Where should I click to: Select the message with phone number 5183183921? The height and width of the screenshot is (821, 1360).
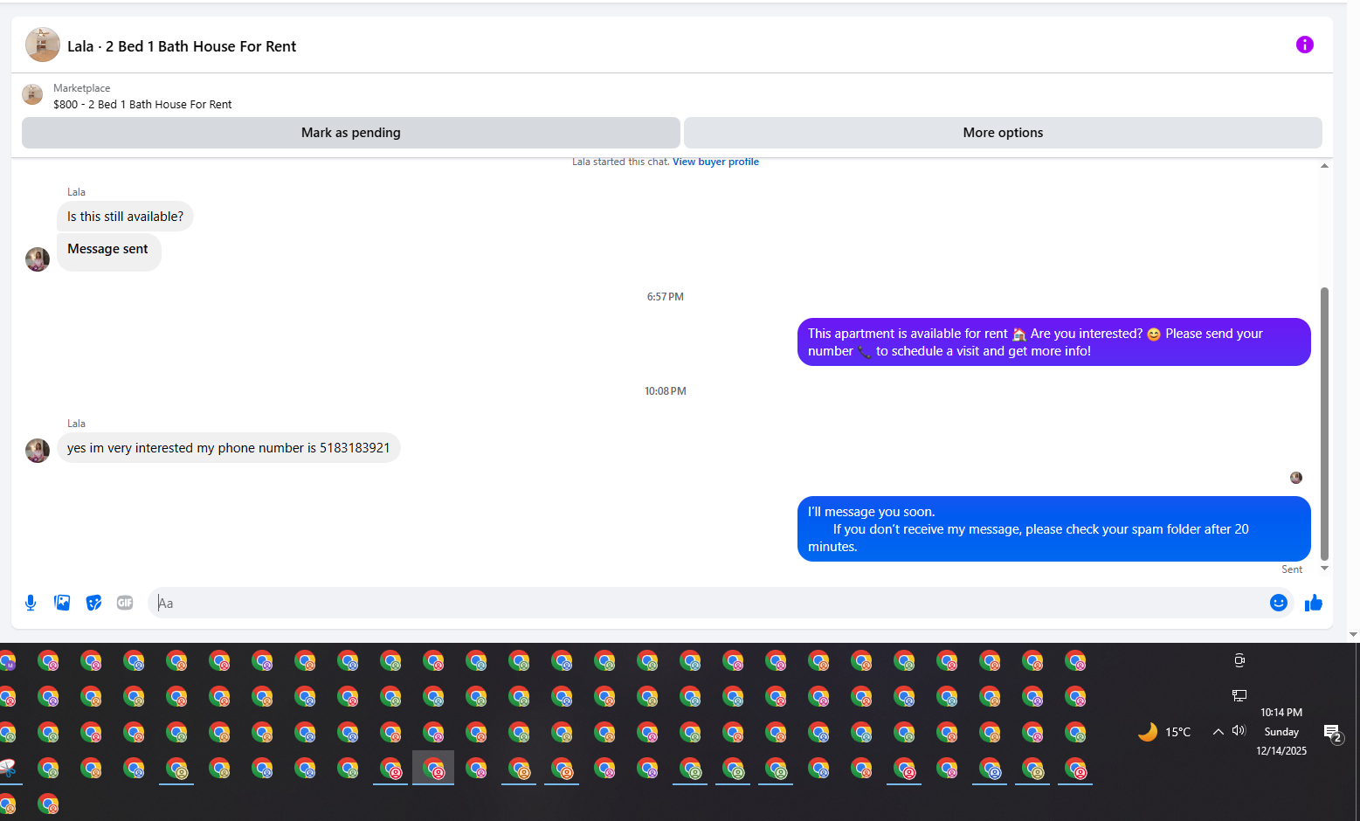pyautogui.click(x=228, y=448)
